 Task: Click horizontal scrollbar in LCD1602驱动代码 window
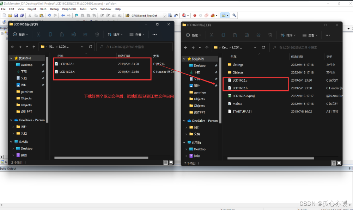click(101, 158)
